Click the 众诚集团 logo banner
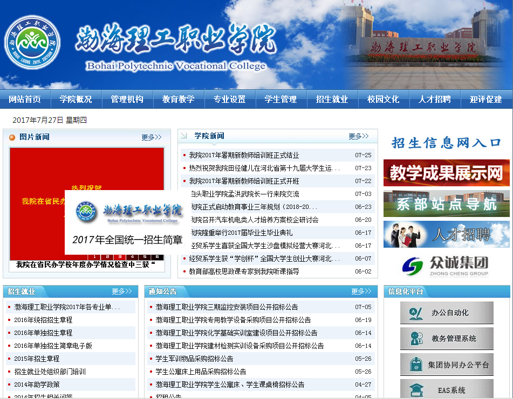513x399 pixels. click(x=446, y=265)
